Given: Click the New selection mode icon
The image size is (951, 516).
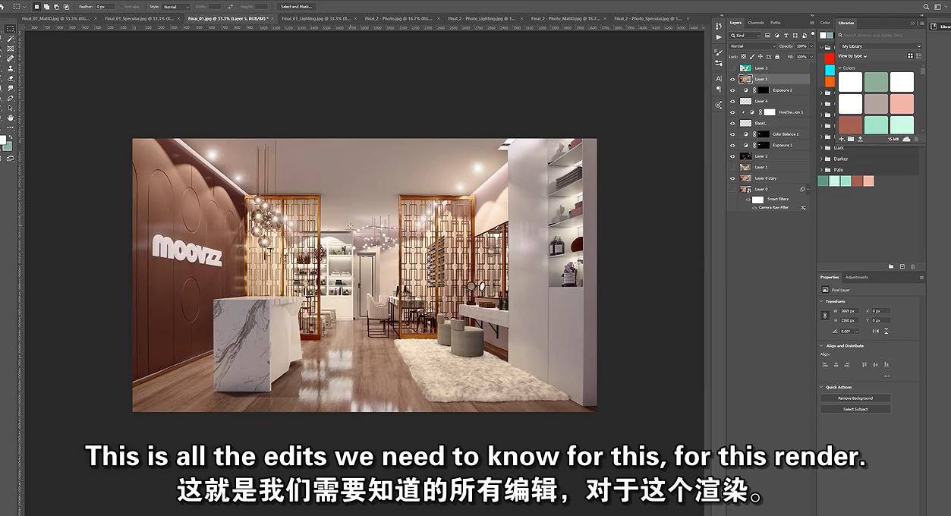Looking at the screenshot, I should click(x=36, y=7).
